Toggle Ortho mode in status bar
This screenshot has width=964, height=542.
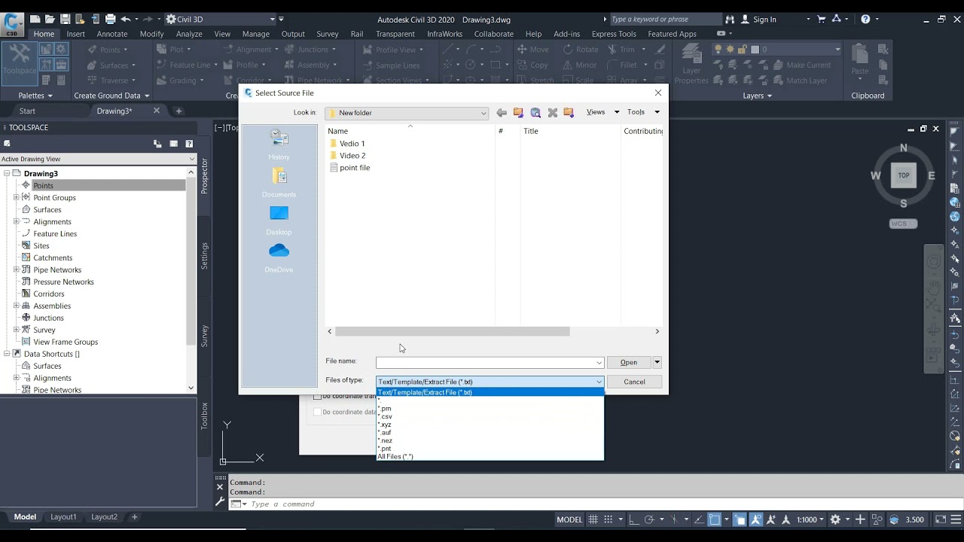[x=633, y=519]
